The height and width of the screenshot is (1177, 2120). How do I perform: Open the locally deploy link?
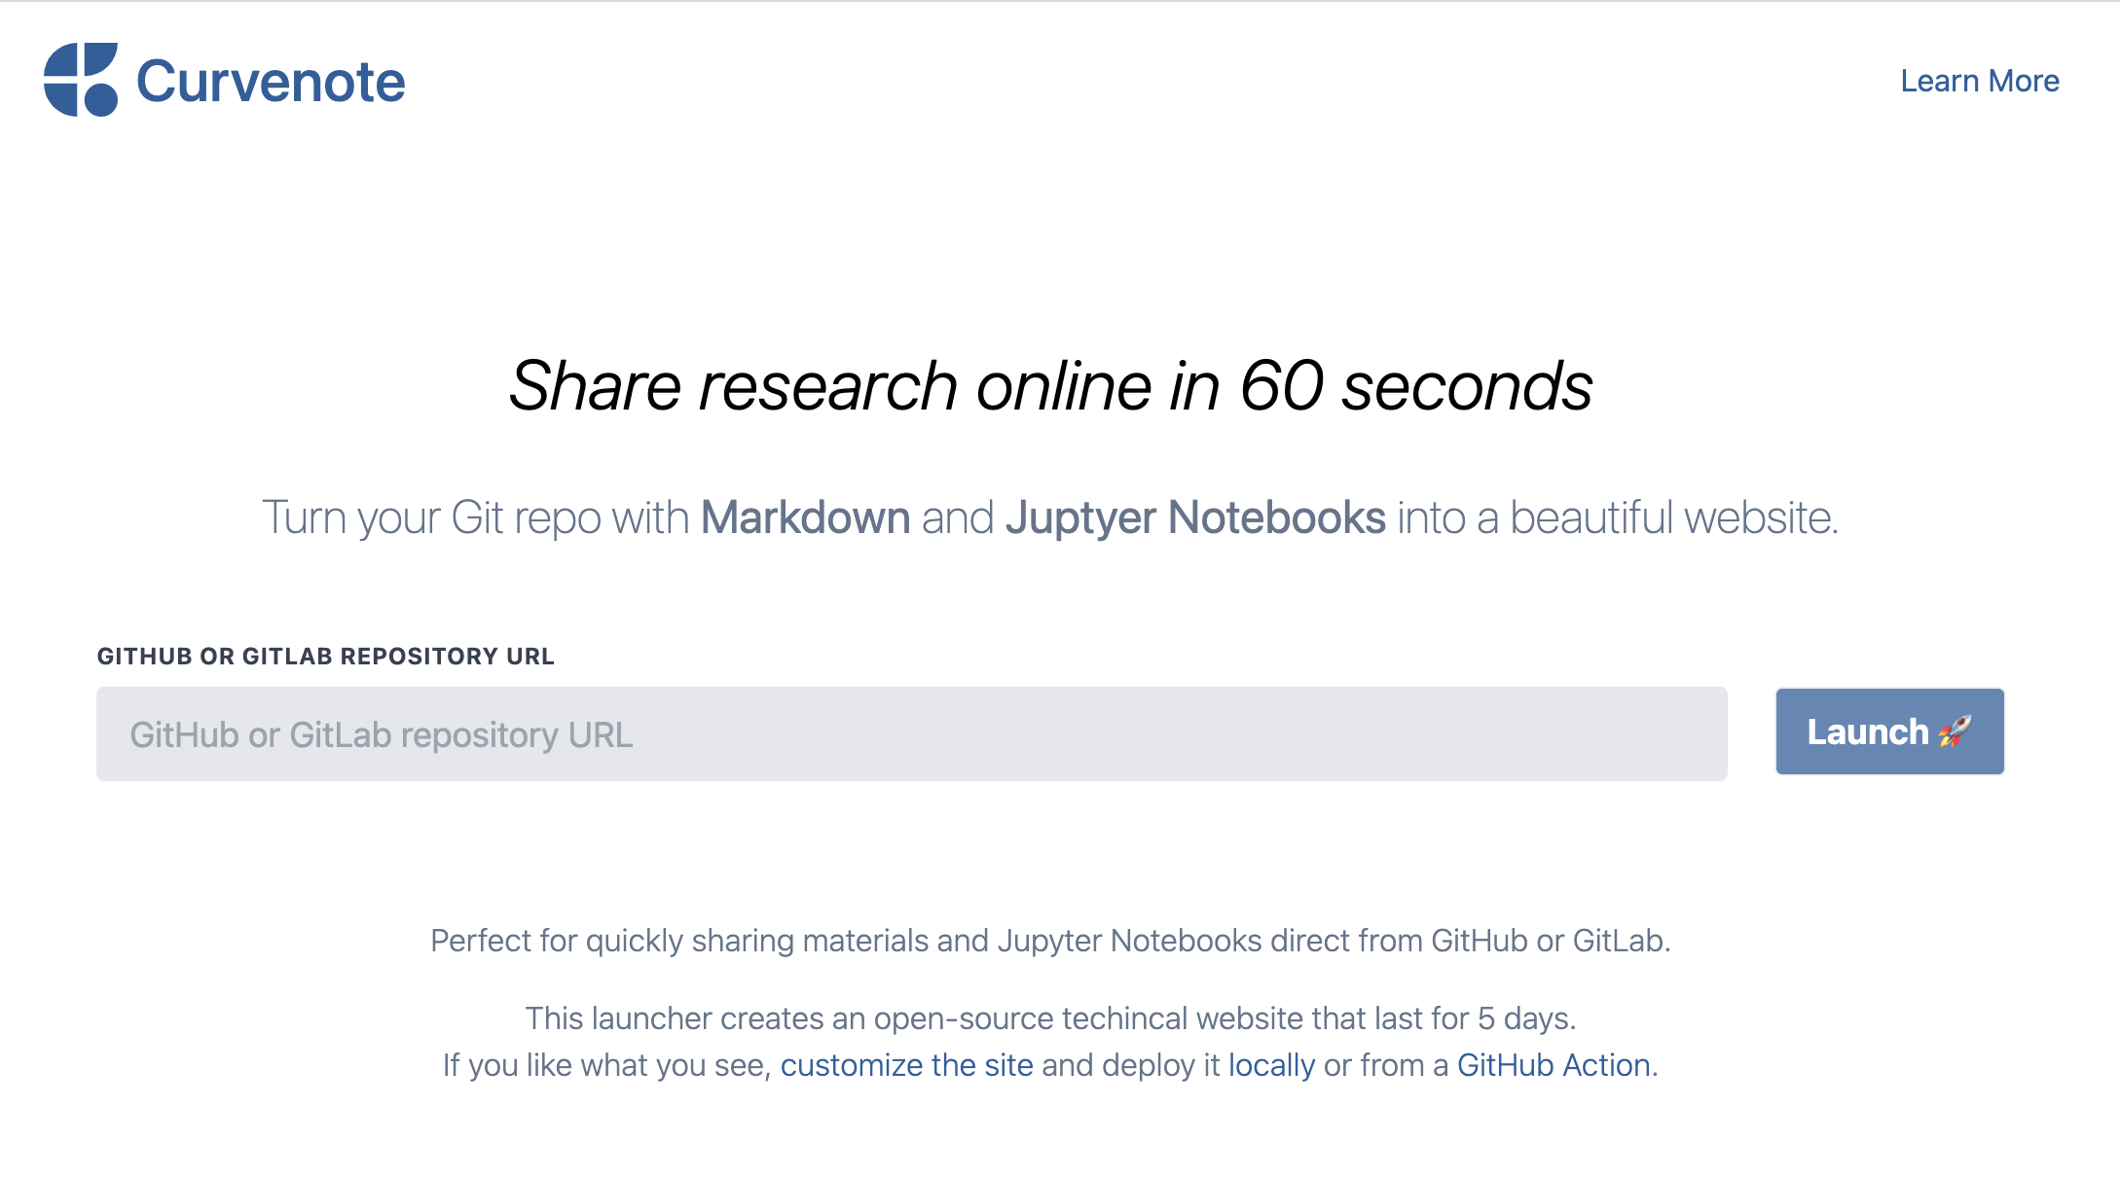[x=1270, y=1065]
